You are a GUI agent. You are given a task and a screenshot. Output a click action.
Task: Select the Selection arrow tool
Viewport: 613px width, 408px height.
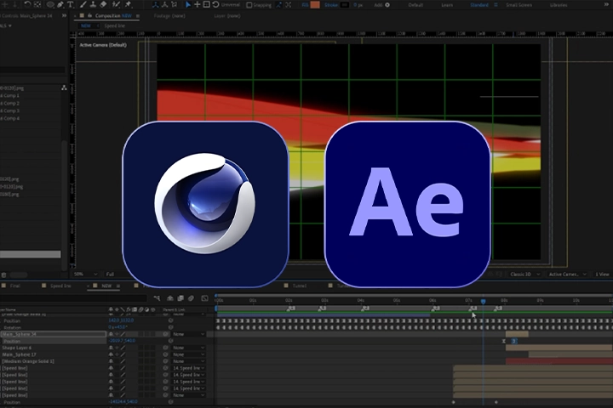coord(188,4)
